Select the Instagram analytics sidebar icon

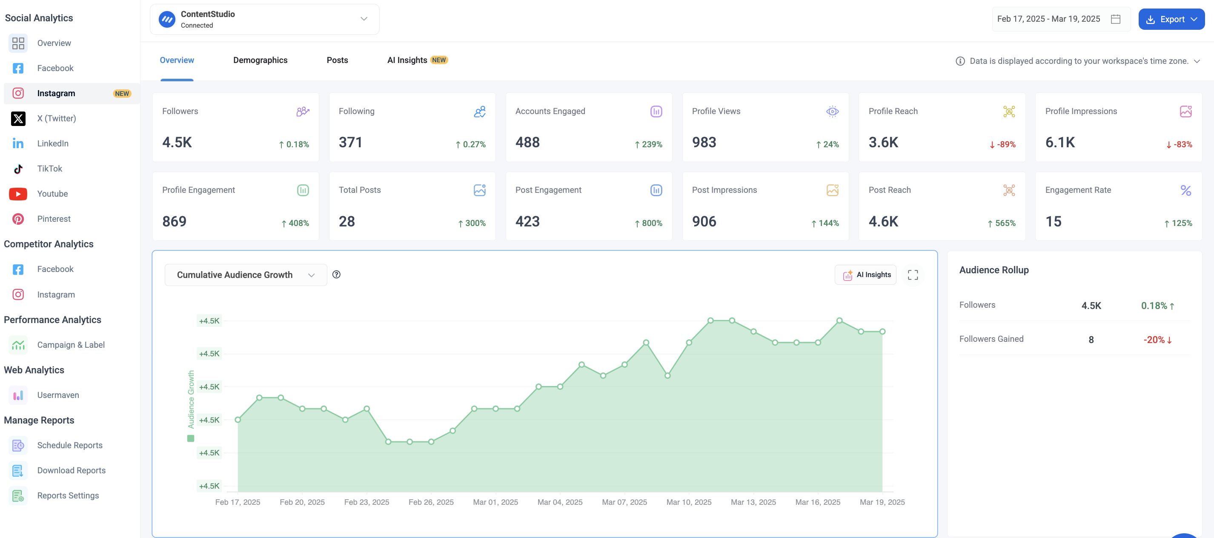point(18,93)
